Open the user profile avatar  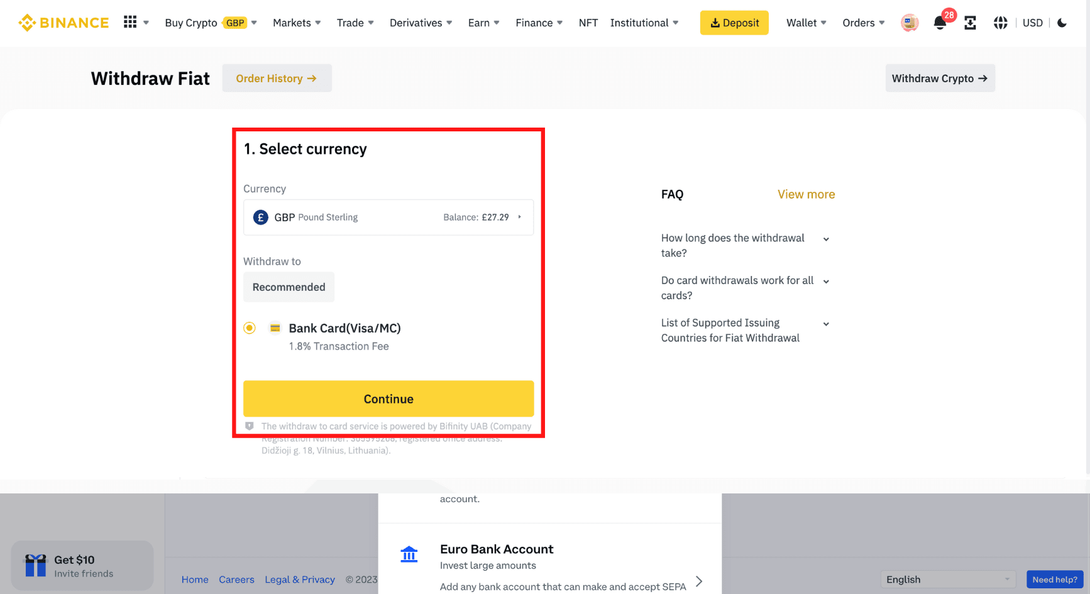(x=910, y=23)
